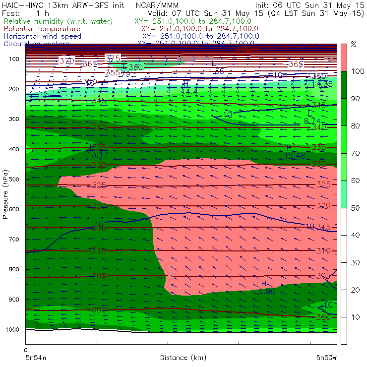Click the red XY= coordinates line

[200, 29]
